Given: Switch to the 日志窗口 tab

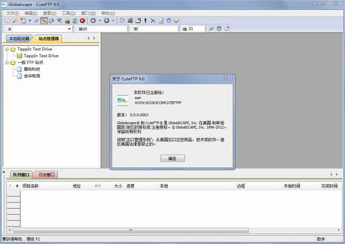Looking at the screenshot, I should point(46,174).
